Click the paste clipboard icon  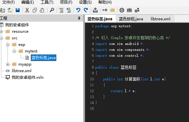pos(42,10)
